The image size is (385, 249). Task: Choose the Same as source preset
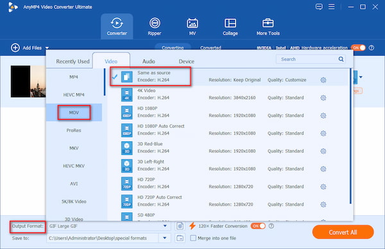(230, 77)
